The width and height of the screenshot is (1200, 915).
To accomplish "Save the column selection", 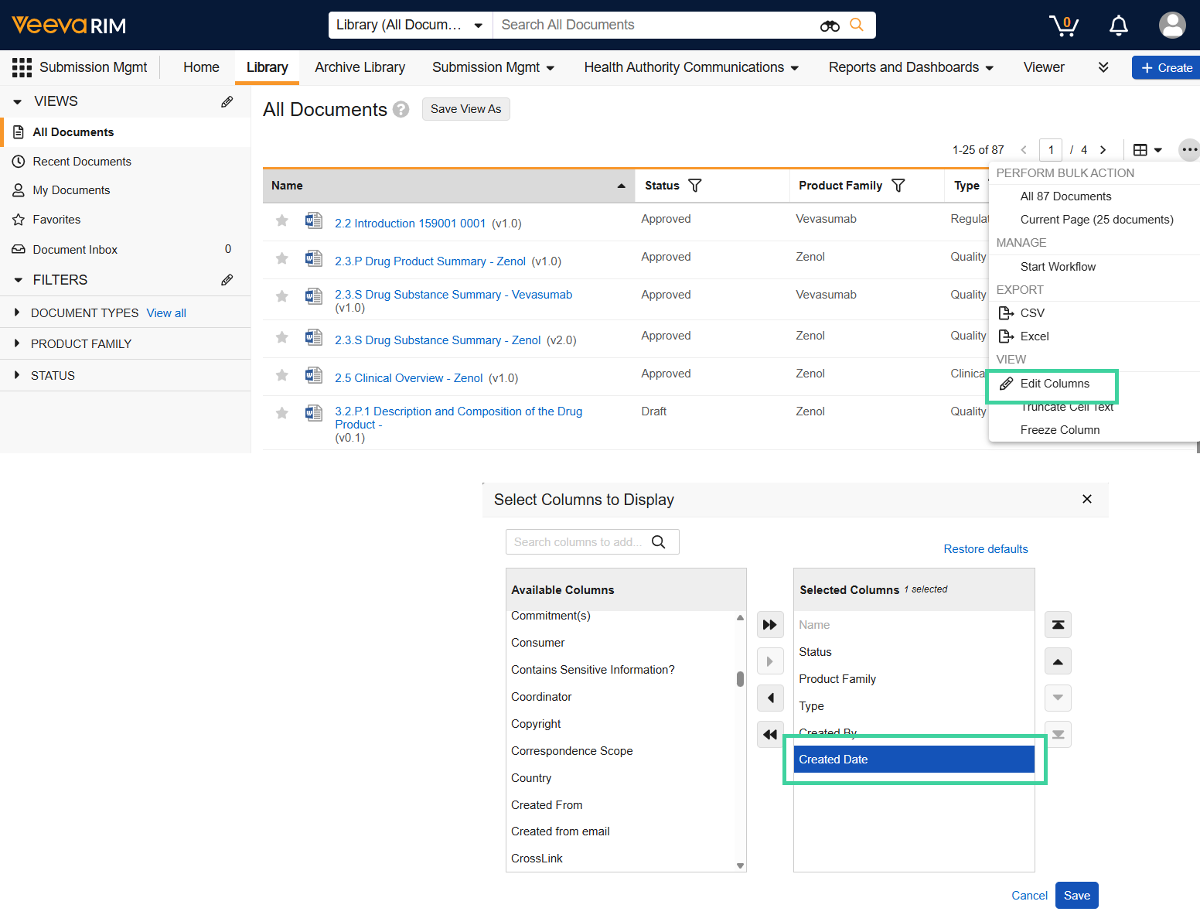I will pos(1076,896).
